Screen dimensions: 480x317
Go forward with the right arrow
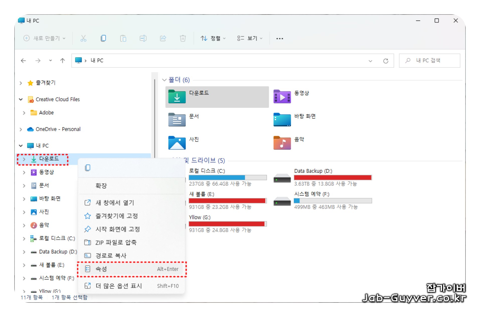[x=38, y=60]
